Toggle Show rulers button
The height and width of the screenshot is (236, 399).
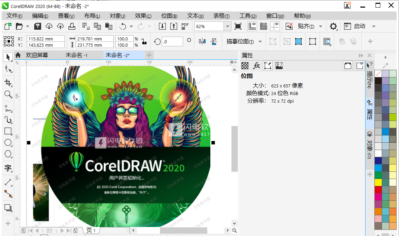click(x=252, y=26)
